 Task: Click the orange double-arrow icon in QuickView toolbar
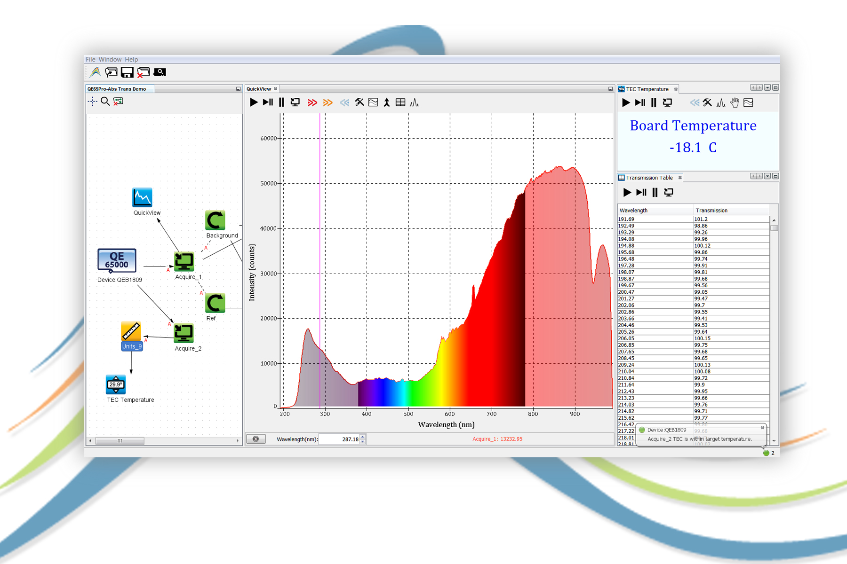(x=328, y=102)
